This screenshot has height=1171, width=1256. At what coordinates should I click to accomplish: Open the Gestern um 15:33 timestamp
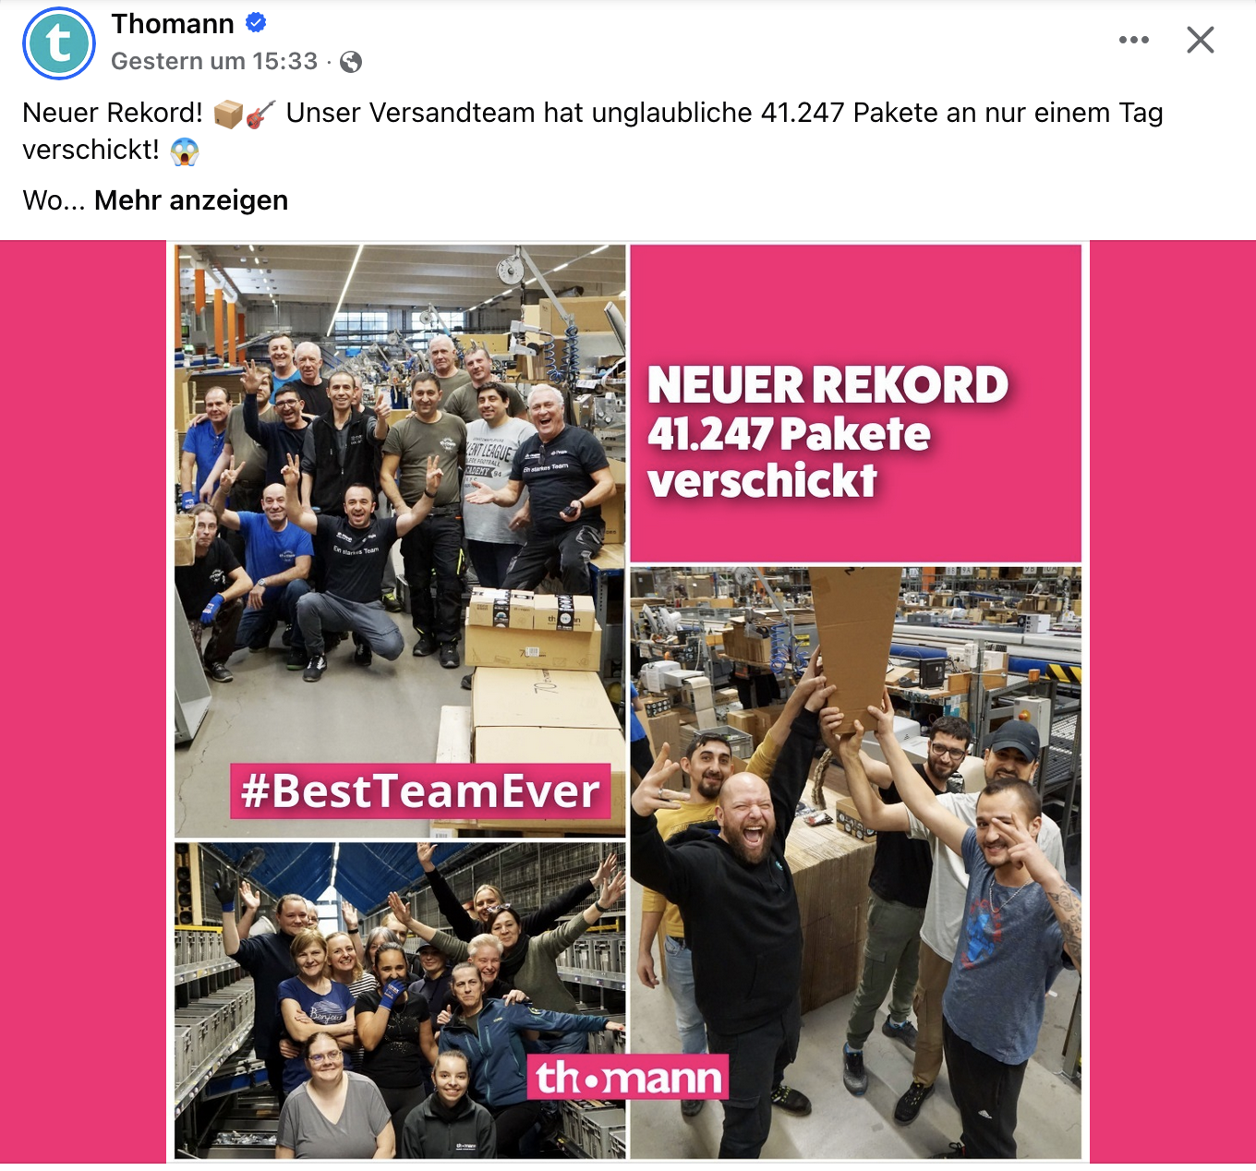pyautogui.click(x=214, y=61)
